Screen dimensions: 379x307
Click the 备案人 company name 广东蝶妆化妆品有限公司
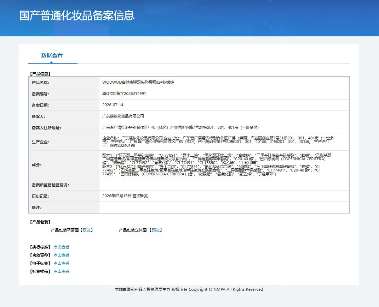pyautogui.click(x=123, y=116)
